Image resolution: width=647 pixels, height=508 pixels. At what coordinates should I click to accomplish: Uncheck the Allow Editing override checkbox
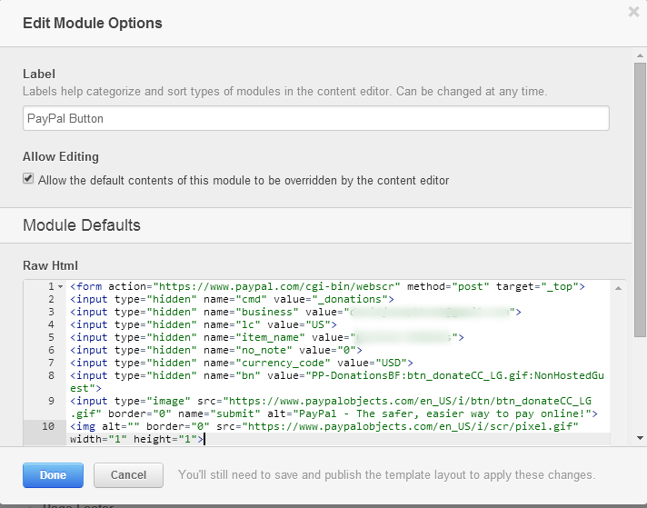pyautogui.click(x=28, y=179)
